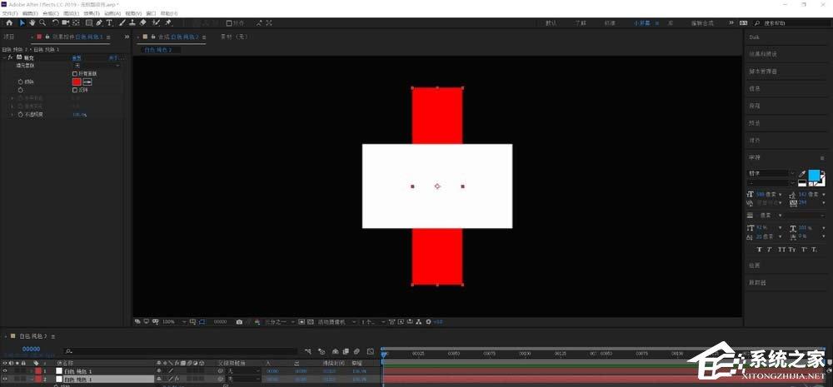Choose the Pen tool
Image resolution: width=833 pixels, height=387 pixels.
[99, 22]
